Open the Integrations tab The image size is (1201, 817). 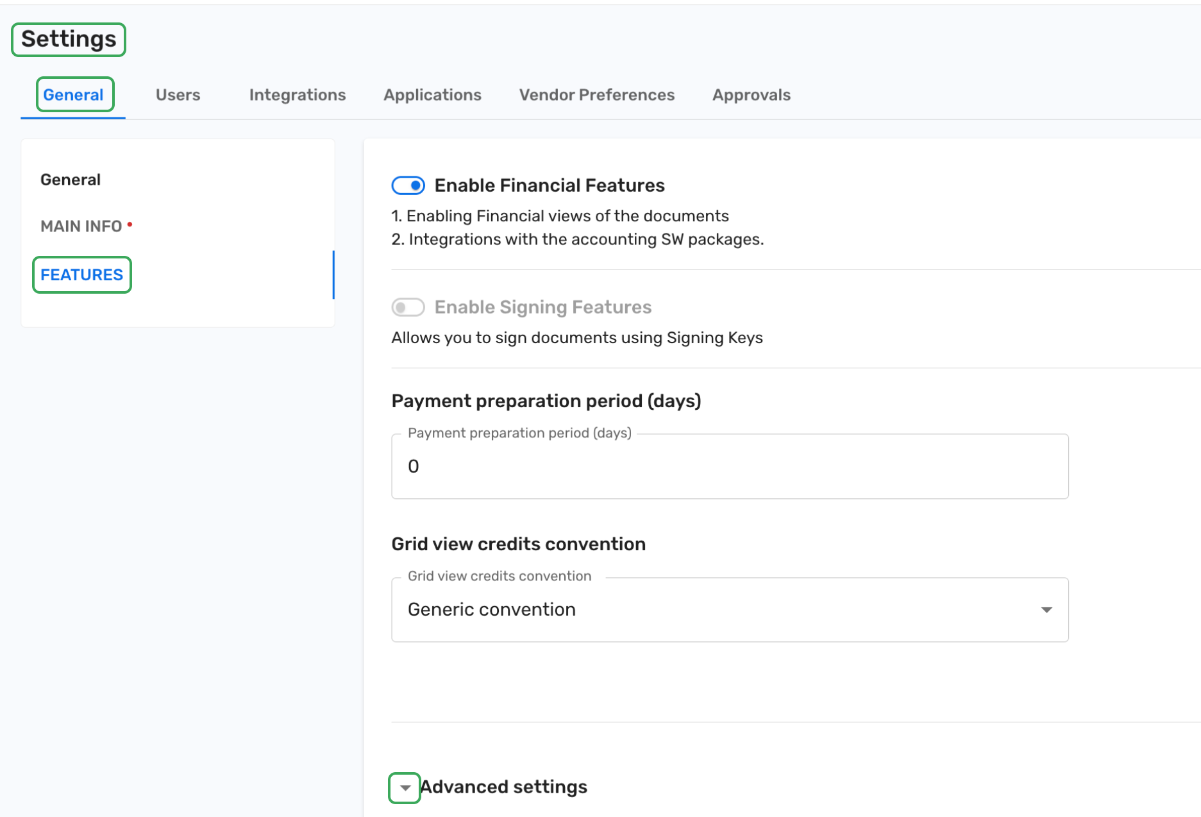(x=297, y=95)
